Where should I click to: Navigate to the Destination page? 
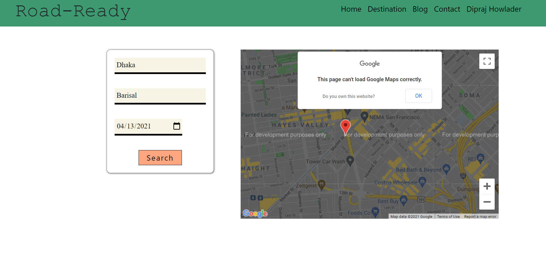pyautogui.click(x=387, y=9)
